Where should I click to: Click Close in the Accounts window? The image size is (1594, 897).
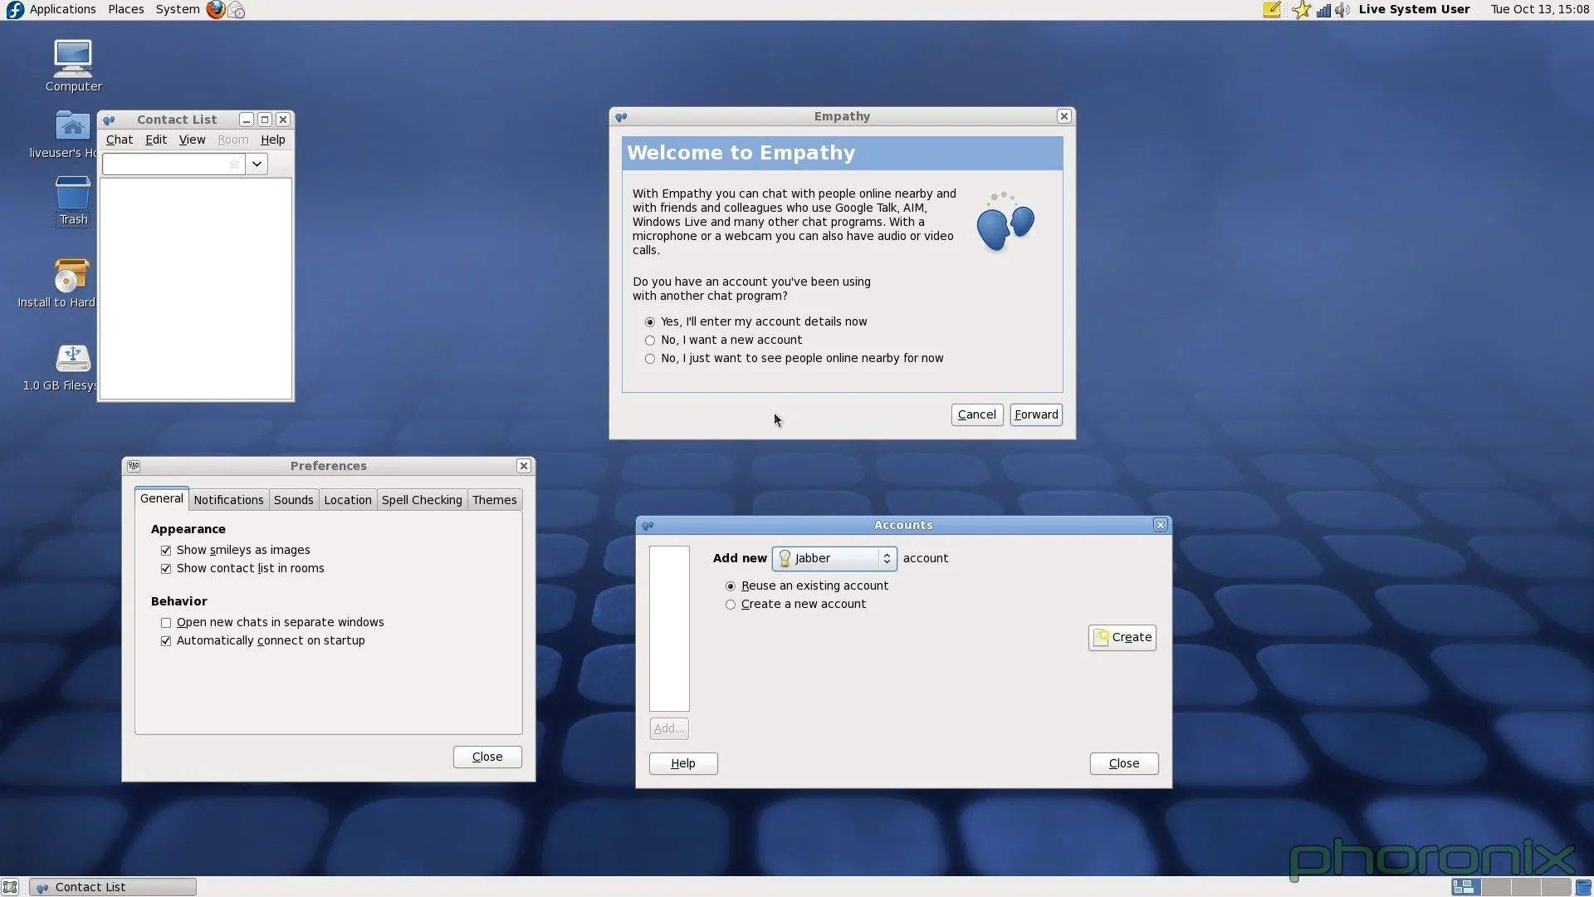[x=1124, y=764]
